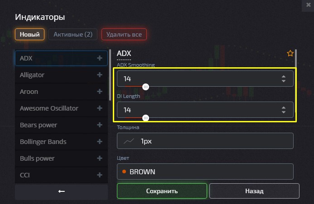The image size is (314, 204).
Task: Add the ADX indicator with plus icon
Action: 100,58
